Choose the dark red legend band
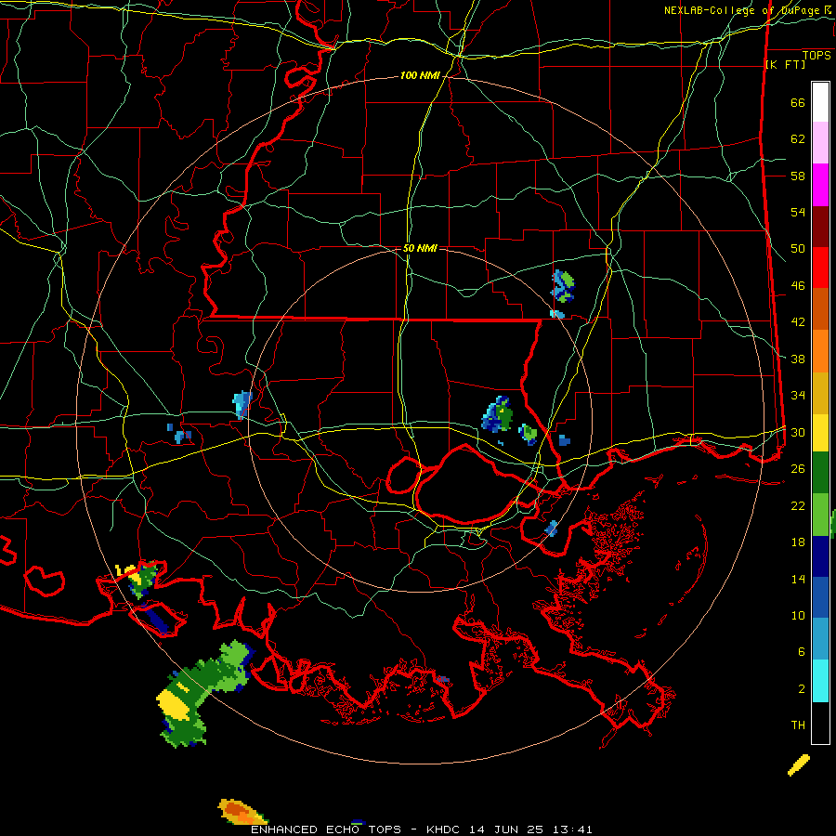The width and height of the screenshot is (836, 836). tap(820, 227)
